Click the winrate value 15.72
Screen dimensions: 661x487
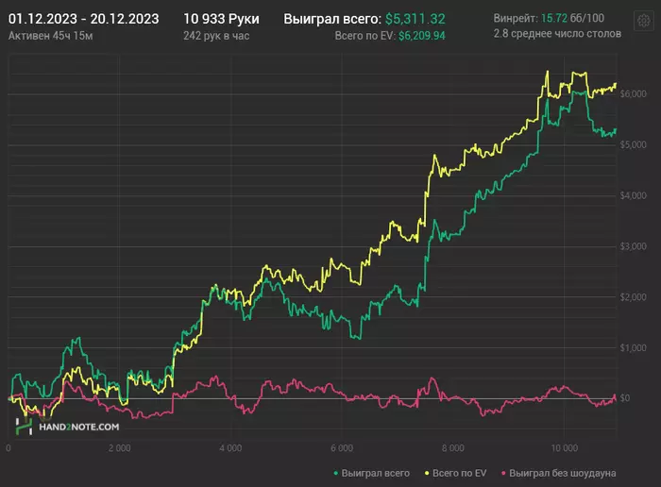pyautogui.click(x=554, y=18)
